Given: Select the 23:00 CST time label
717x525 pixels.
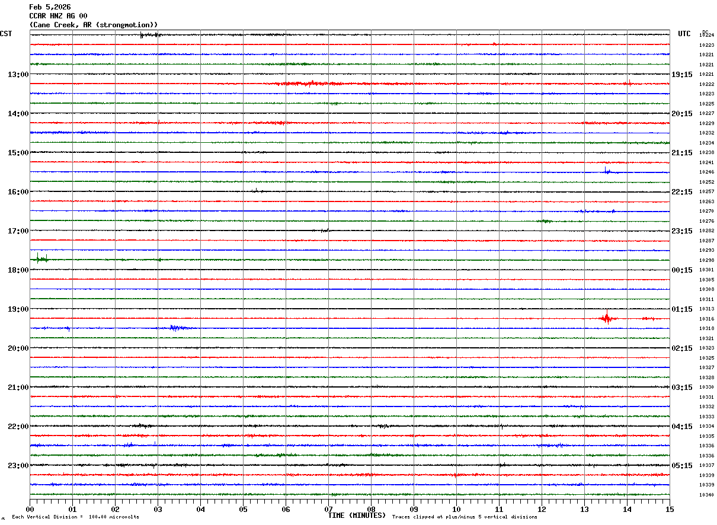Looking at the screenshot, I should coord(18,466).
